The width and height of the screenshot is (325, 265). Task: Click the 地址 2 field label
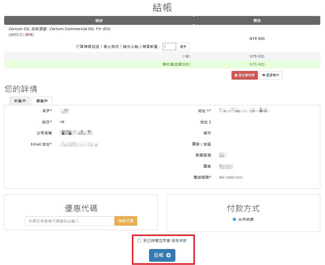[206, 122]
